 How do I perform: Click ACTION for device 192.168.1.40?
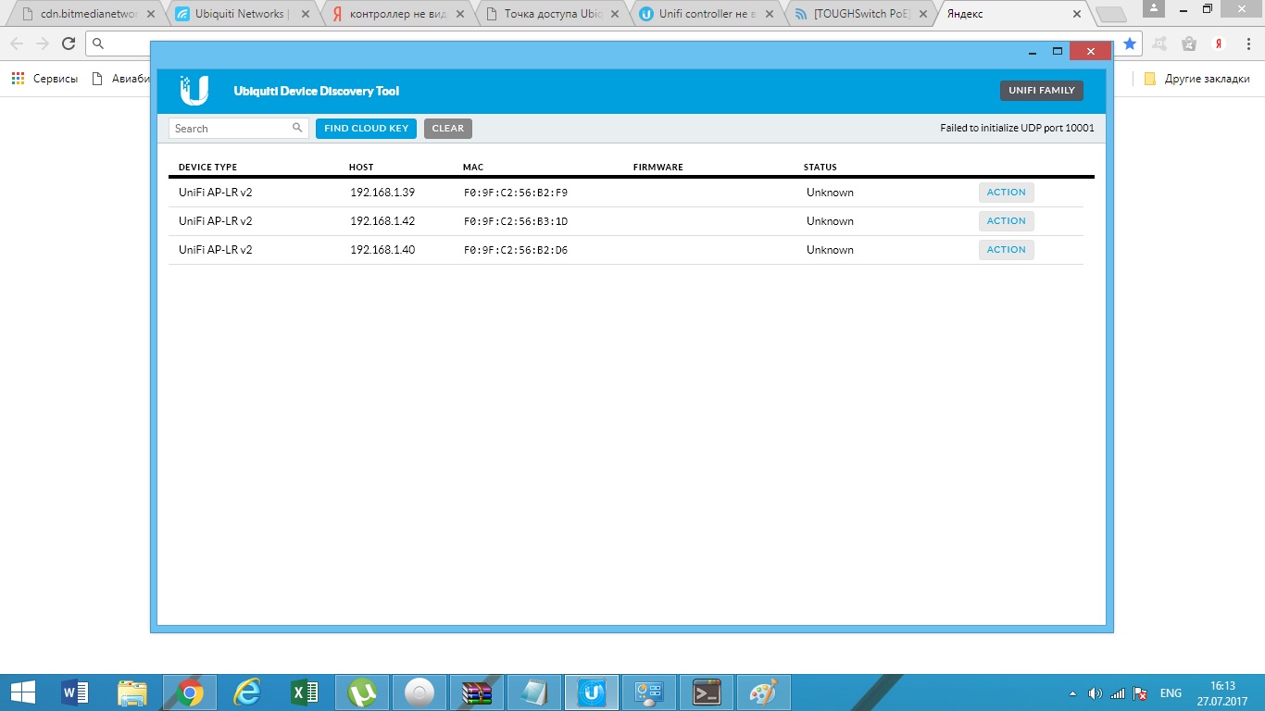1007,250
